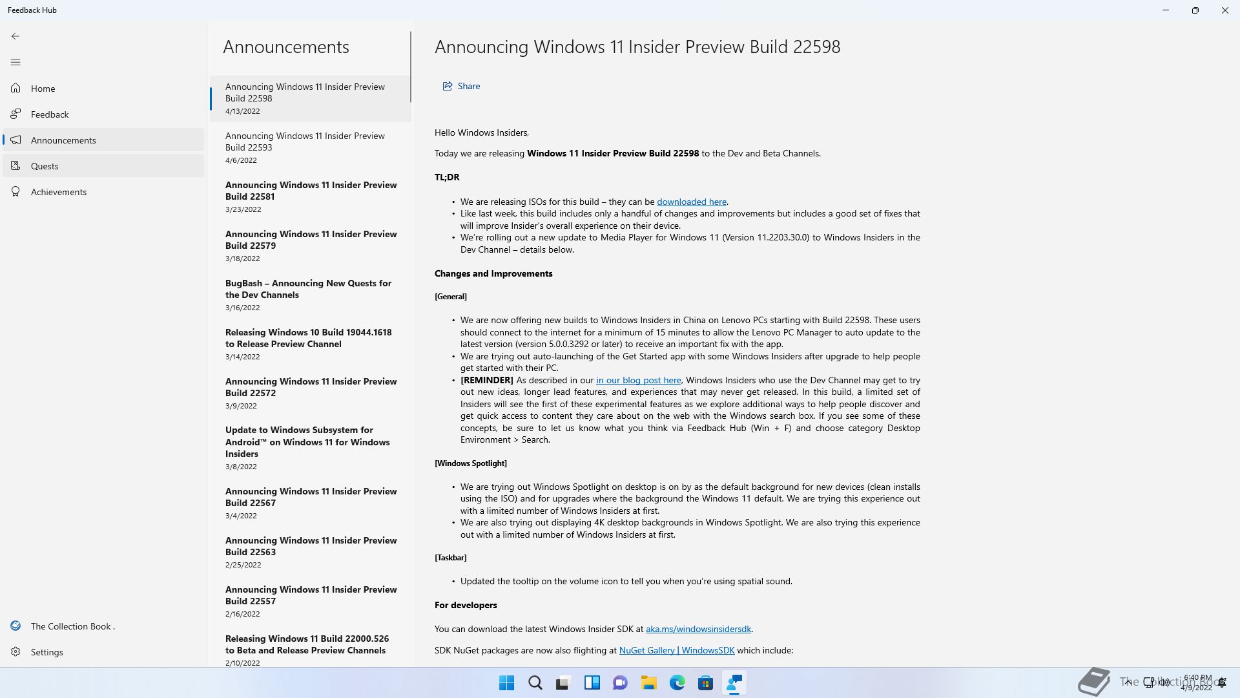Open Windows 10 Build 19044.1618 announcement
This screenshot has width=1240, height=698.
tap(311, 344)
